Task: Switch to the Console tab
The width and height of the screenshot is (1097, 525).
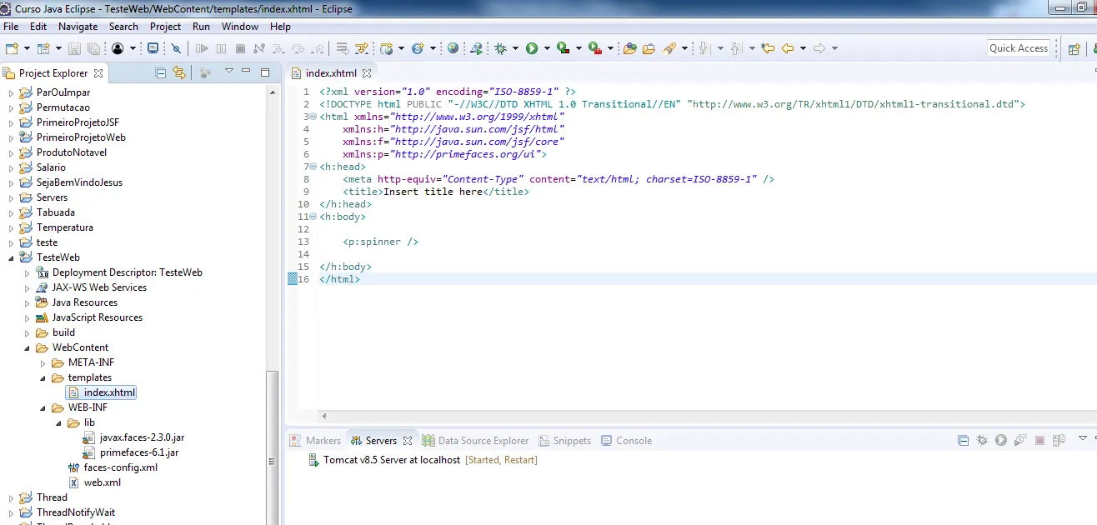Action: click(633, 440)
